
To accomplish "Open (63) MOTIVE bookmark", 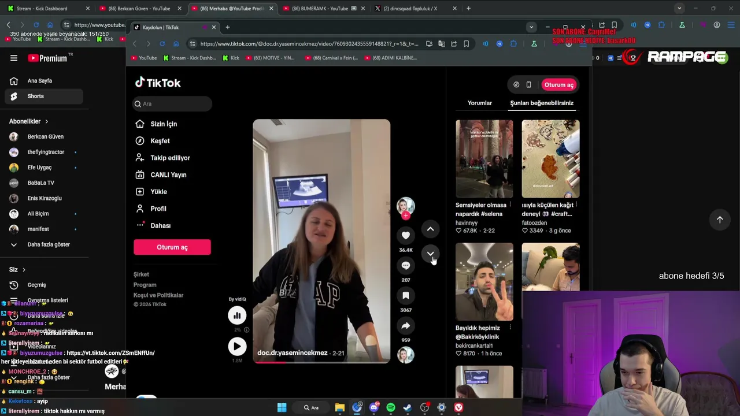I will click(x=270, y=58).
